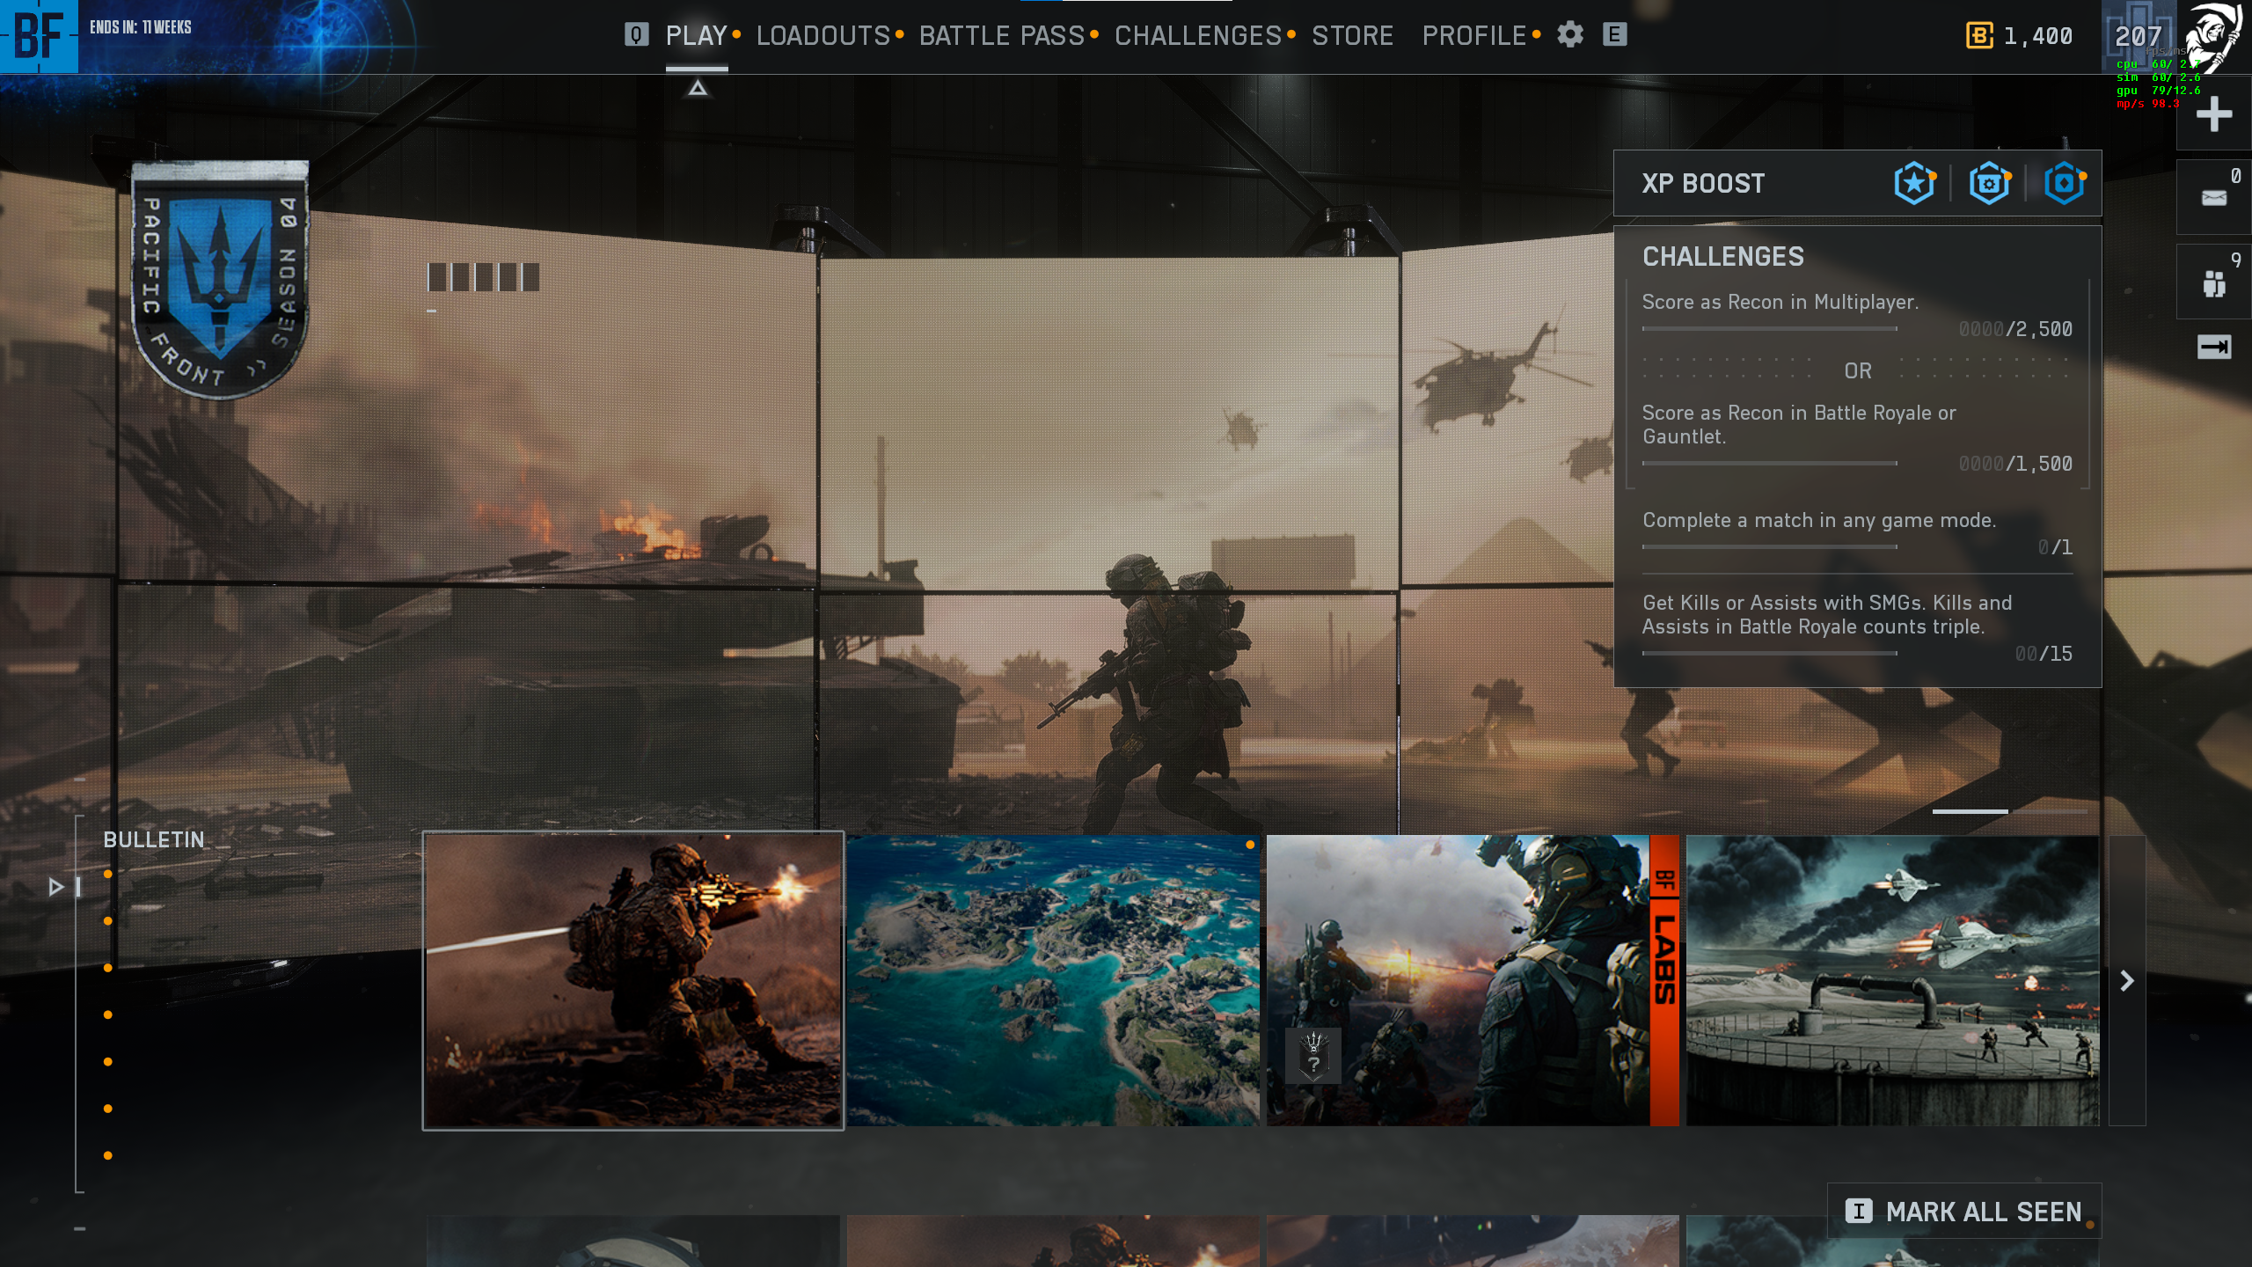Click "Complete a match in any game mode."
This screenshot has width=2252, height=1267.
[x=1819, y=520]
